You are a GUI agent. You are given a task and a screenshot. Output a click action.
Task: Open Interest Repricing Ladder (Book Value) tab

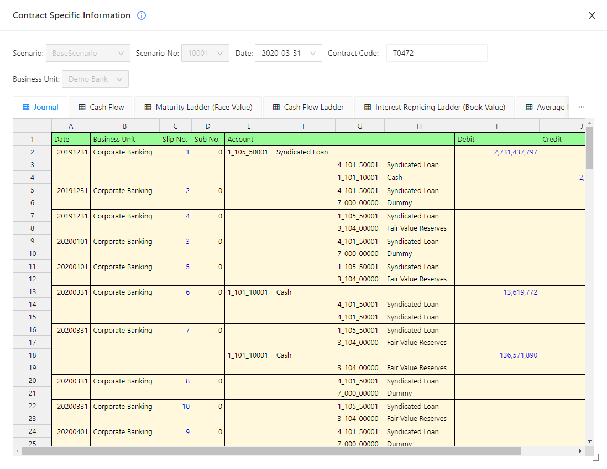434,107
